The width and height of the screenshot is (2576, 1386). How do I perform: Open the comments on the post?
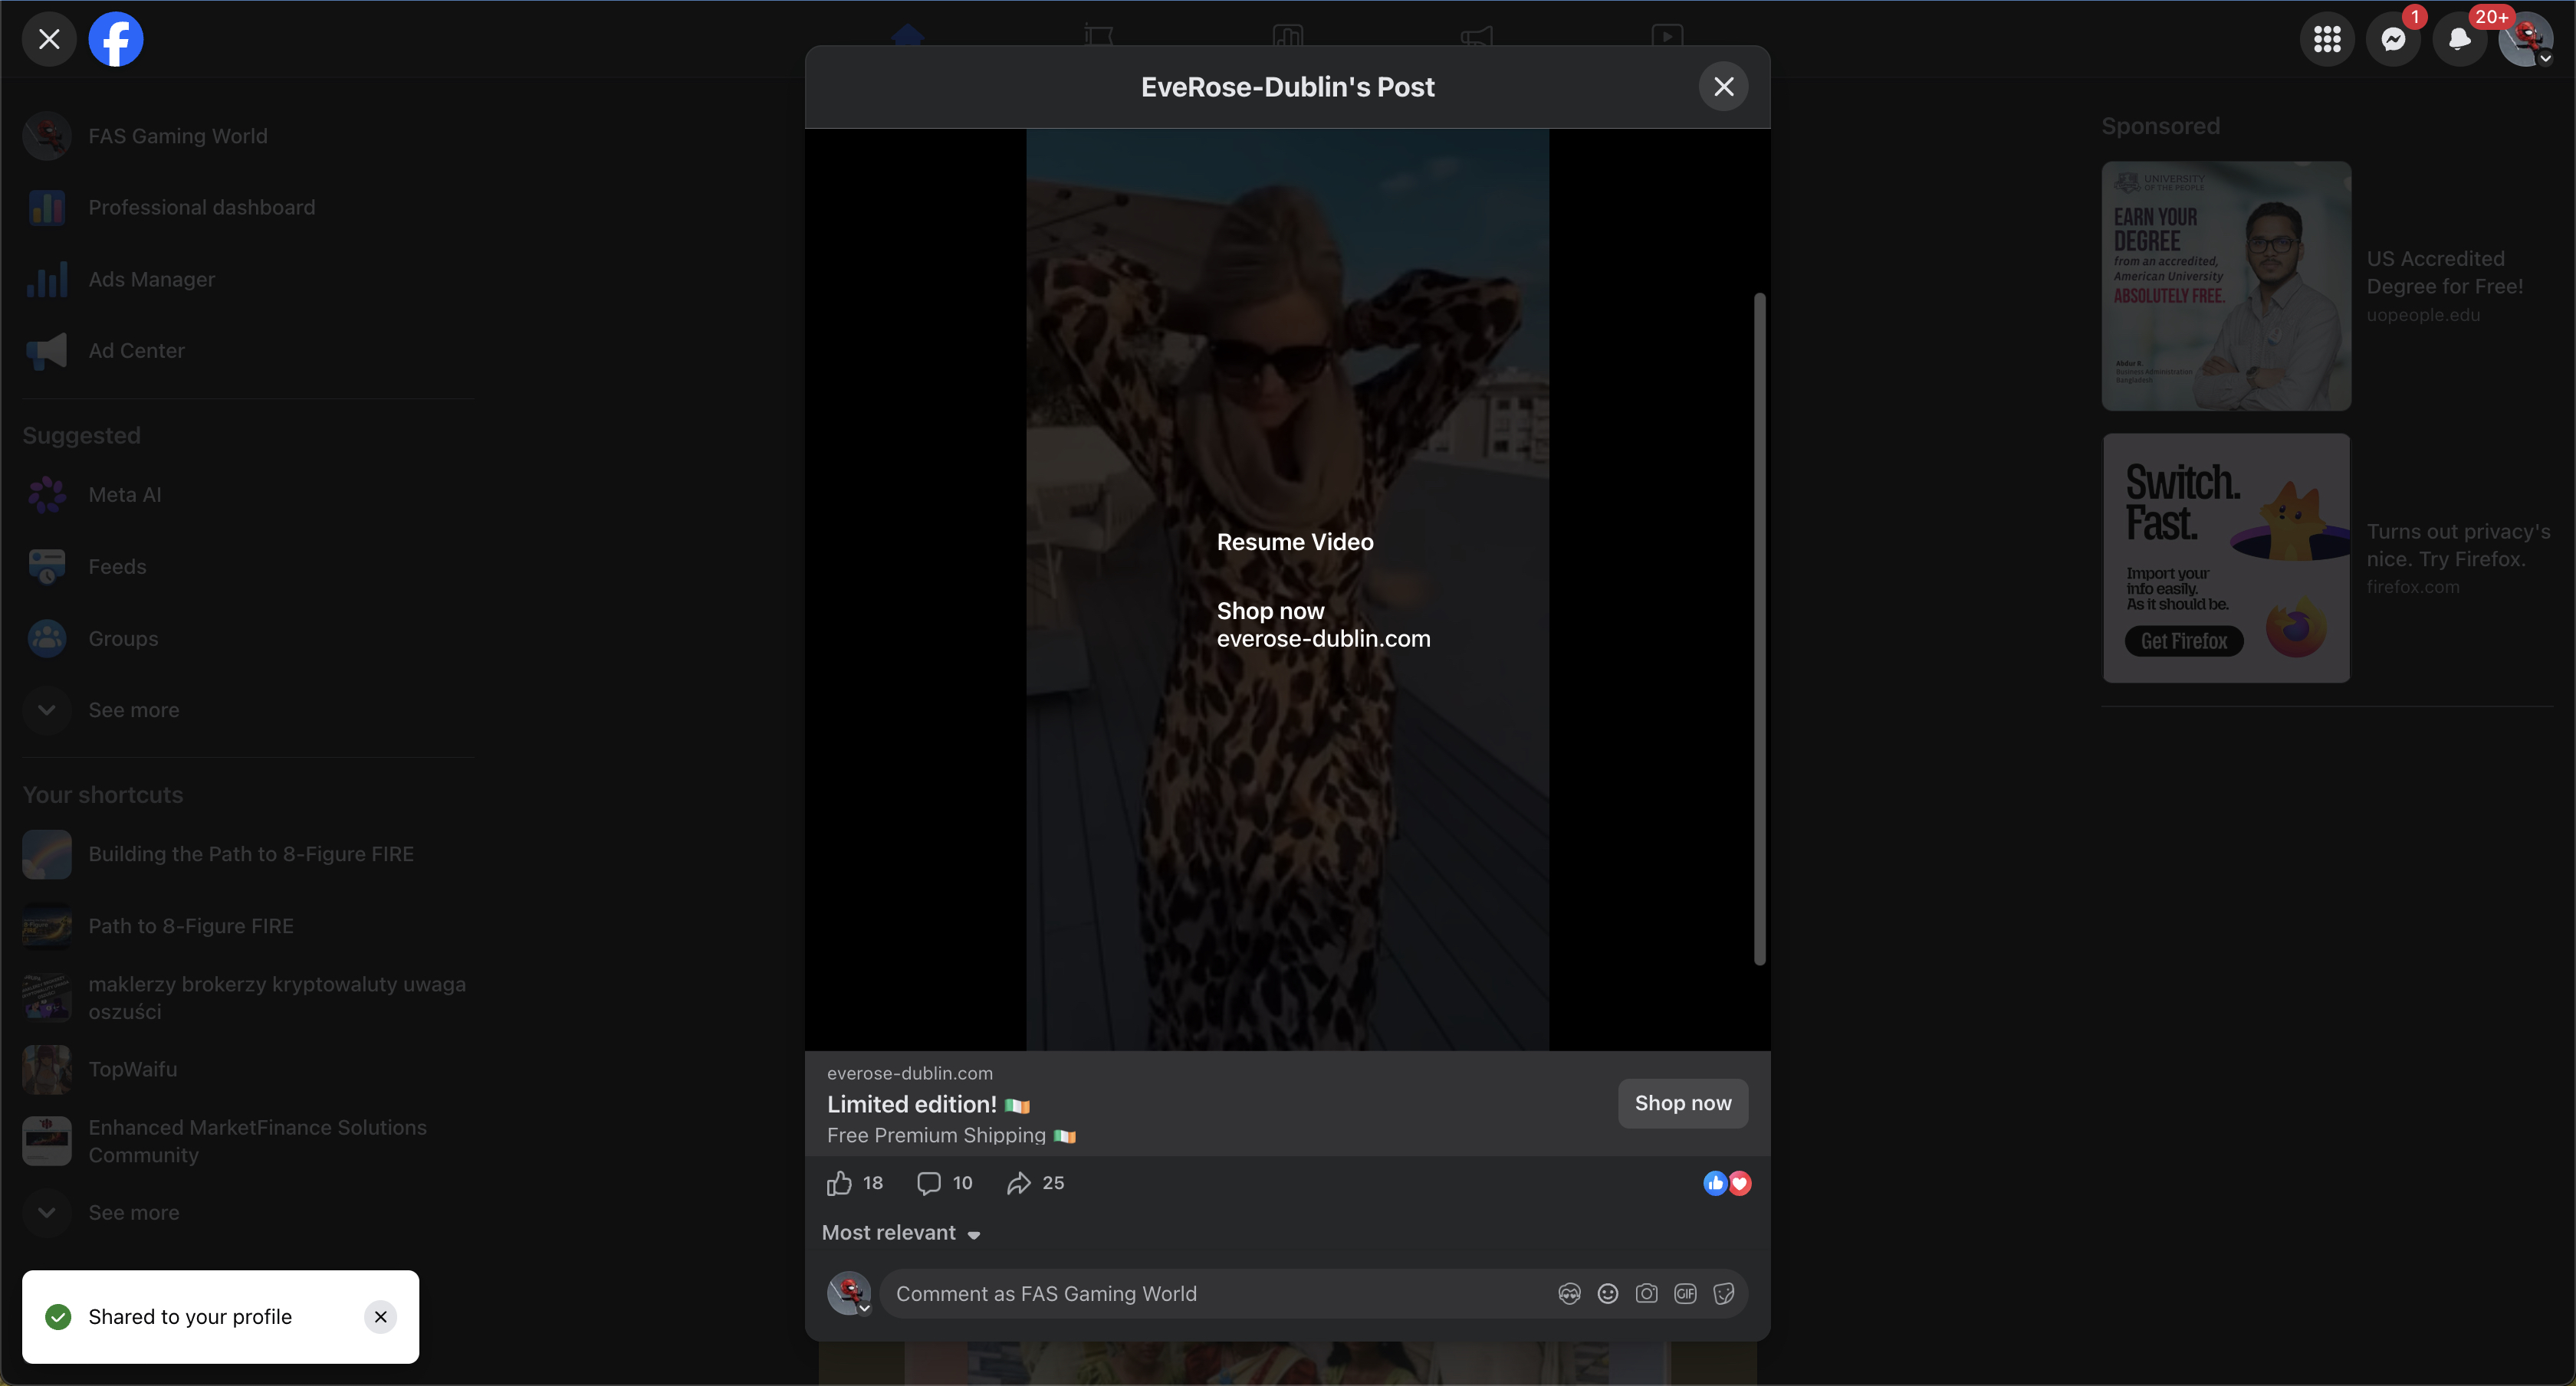[929, 1183]
